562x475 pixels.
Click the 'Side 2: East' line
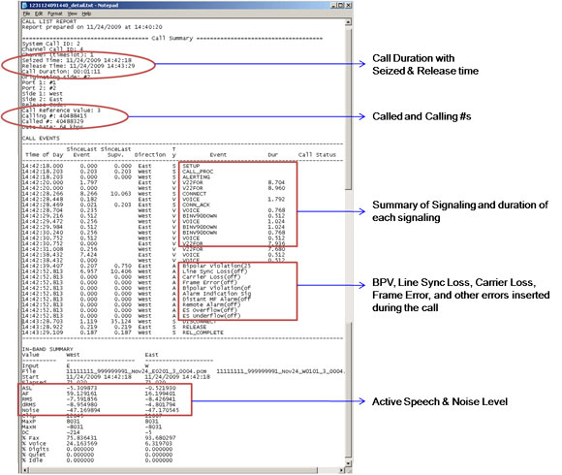[43, 99]
